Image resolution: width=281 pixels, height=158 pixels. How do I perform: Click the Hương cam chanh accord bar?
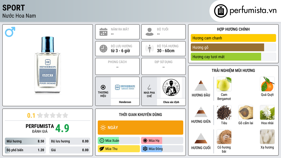click(x=233, y=38)
